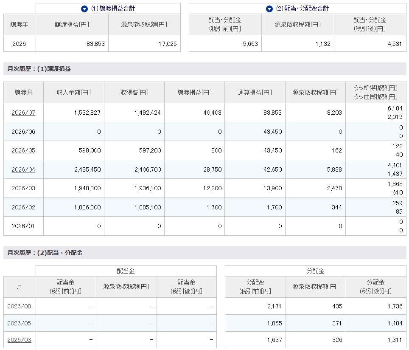The width and height of the screenshot is (409, 350).
Task: Select the 2026/07 profit value 40,403
Action: (212, 113)
